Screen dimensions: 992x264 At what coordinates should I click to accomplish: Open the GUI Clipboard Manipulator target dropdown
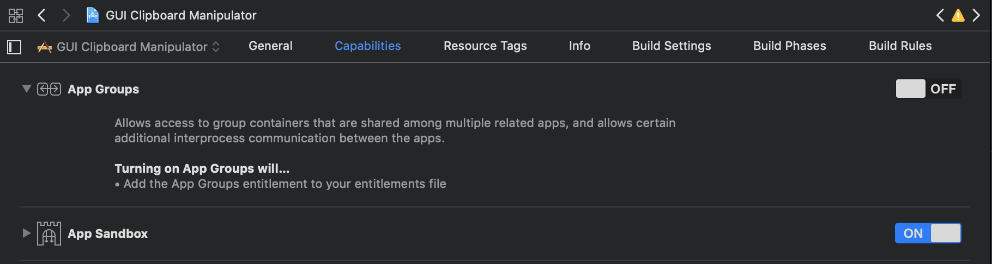(x=129, y=47)
